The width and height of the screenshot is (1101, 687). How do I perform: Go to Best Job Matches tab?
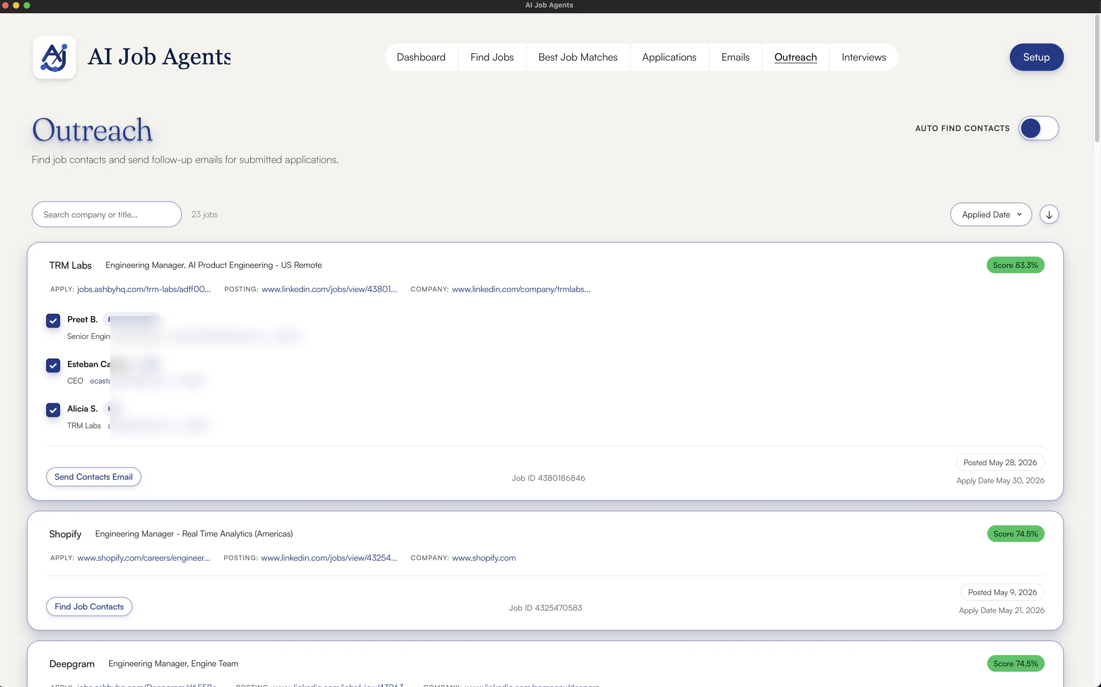pyautogui.click(x=578, y=57)
